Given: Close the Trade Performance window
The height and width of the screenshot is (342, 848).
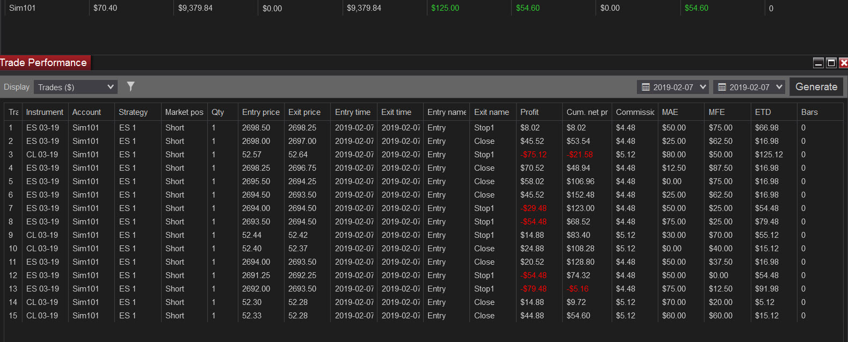Looking at the screenshot, I should pos(844,63).
